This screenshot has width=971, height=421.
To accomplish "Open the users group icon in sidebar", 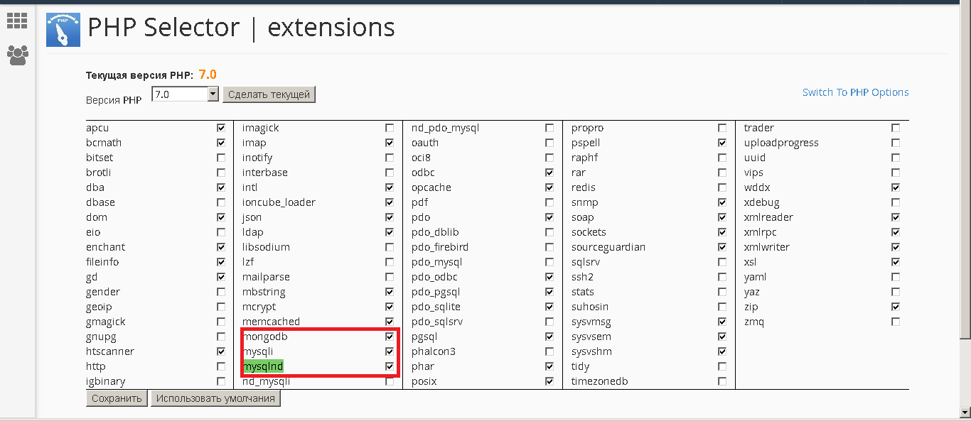I will coord(18,55).
